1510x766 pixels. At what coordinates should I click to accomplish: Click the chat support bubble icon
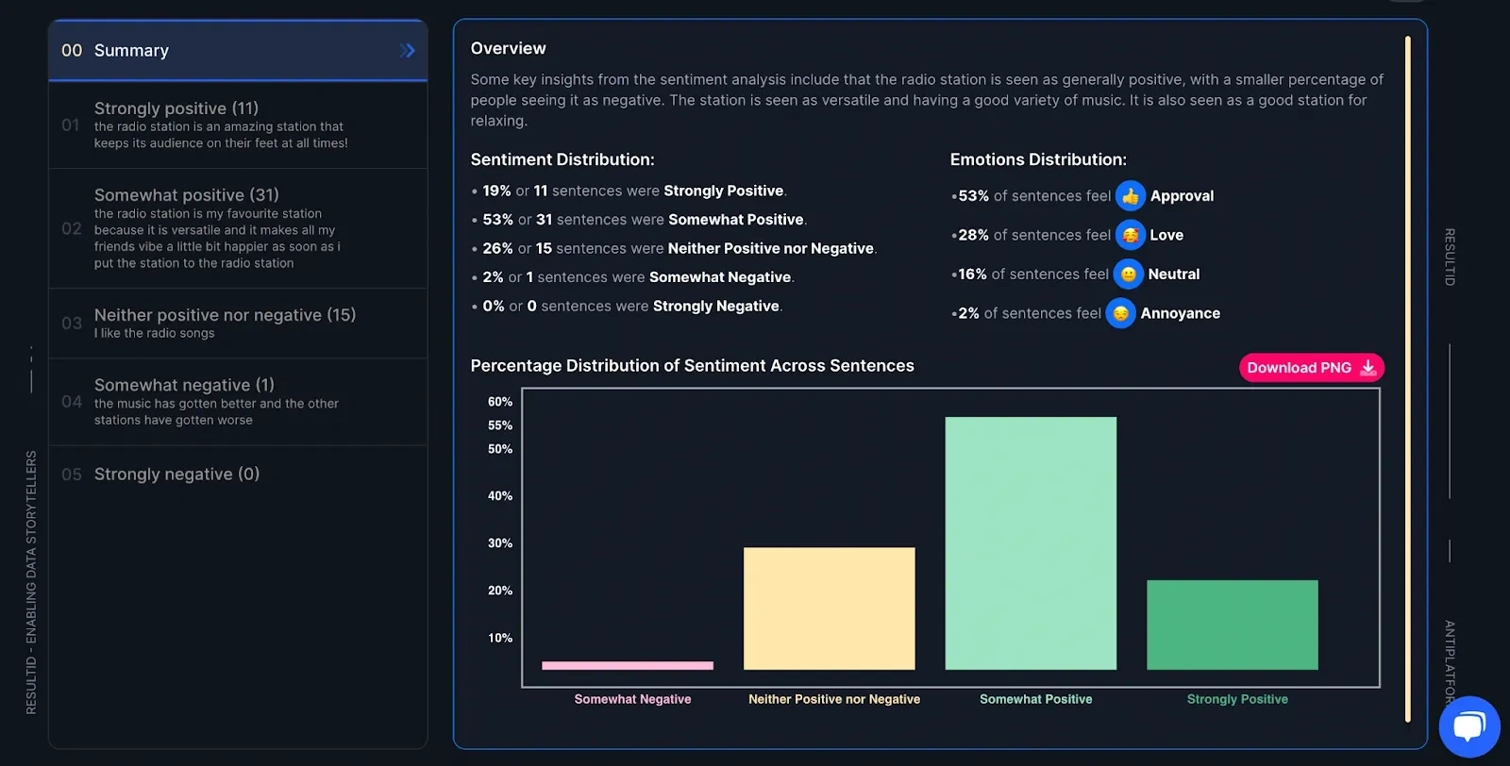tap(1468, 726)
